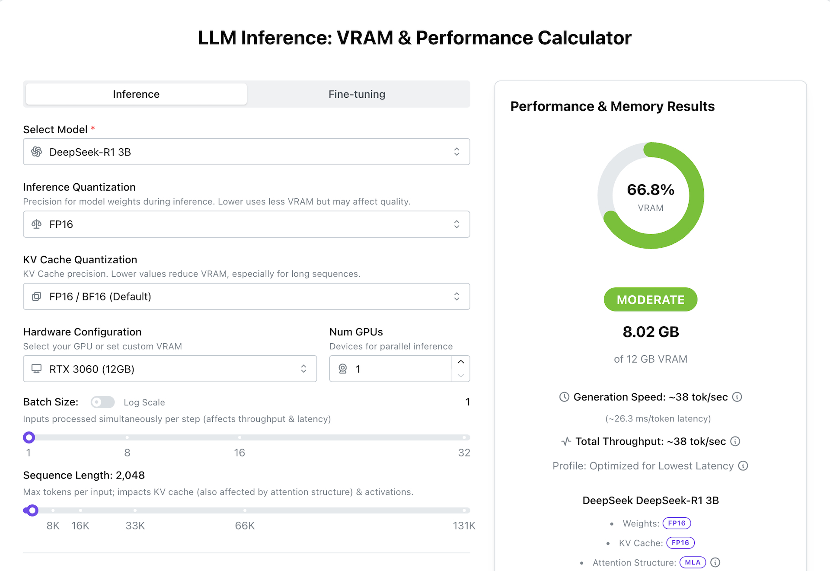
Task: Click the DeepSeek logo icon in the model selector
Action: 36,152
